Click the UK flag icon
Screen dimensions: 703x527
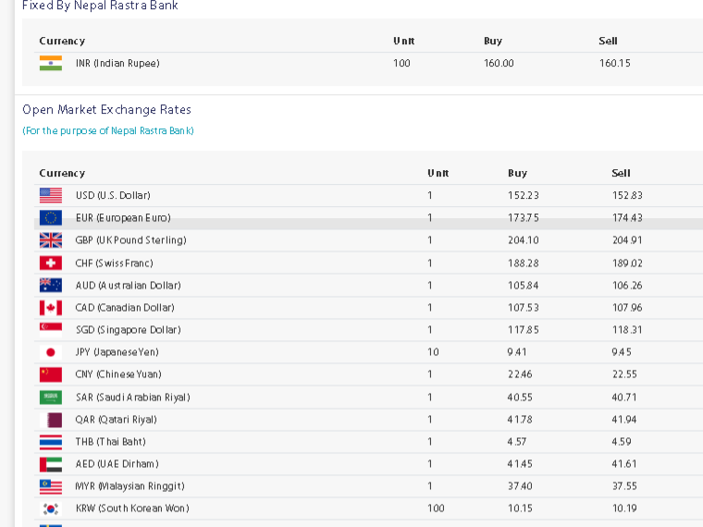(51, 240)
